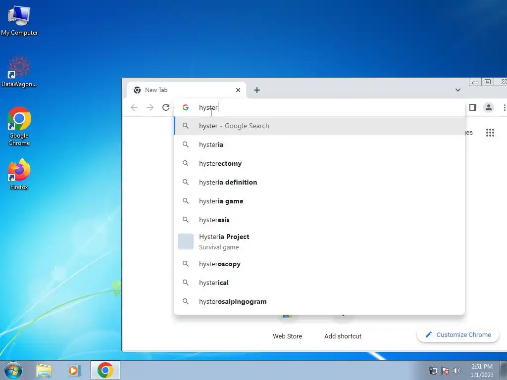The image size is (507, 380).
Task: Click the Hysteria Project thumbnail image
Action: [186, 241]
